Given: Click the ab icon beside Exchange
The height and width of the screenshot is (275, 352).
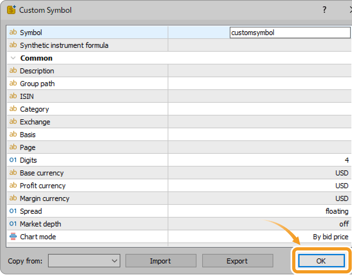Looking at the screenshot, I should 13,122.
